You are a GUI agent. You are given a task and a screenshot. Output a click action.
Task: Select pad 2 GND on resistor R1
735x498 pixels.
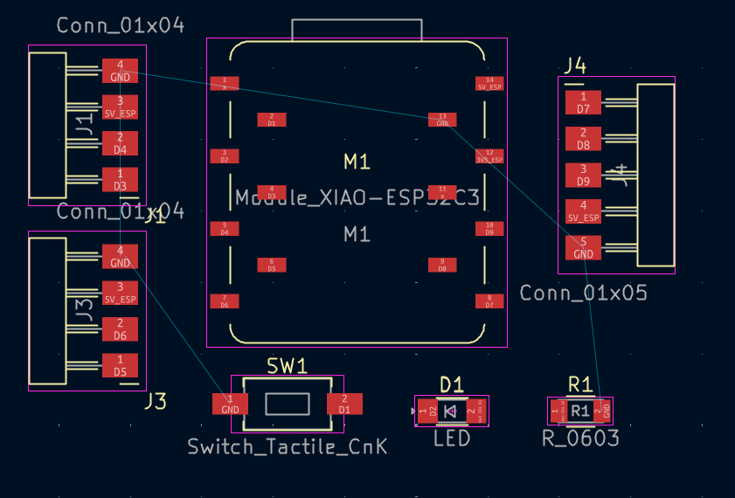point(603,412)
